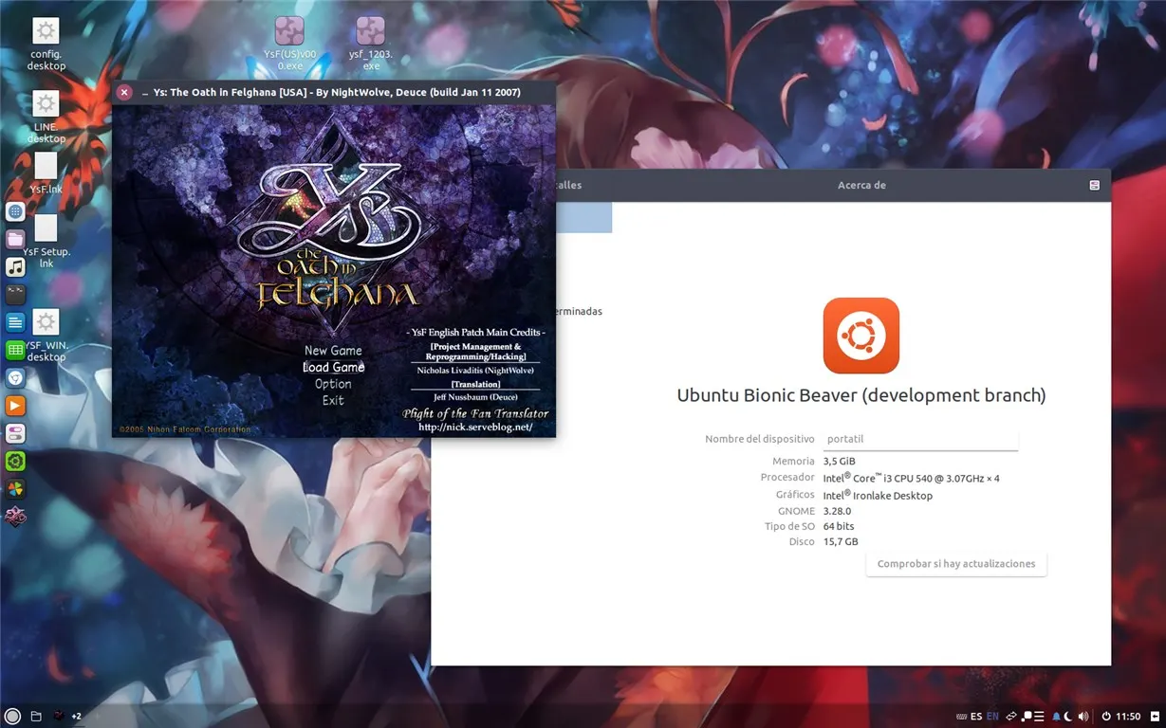1166x728 pixels.
Task: Launch the music player from the dock
Action: coord(14,266)
